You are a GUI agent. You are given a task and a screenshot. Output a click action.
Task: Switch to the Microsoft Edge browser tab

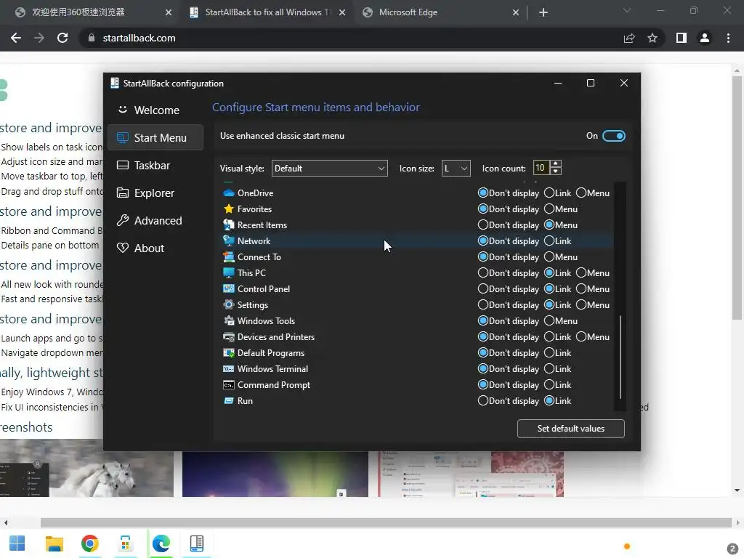tap(439, 12)
